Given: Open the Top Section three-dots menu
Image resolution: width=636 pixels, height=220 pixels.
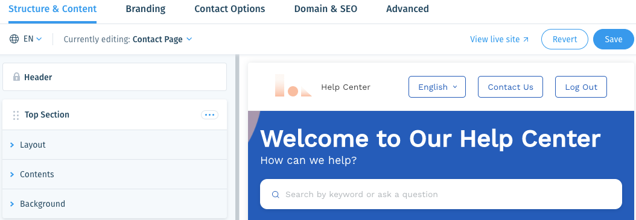Looking at the screenshot, I should (x=210, y=115).
